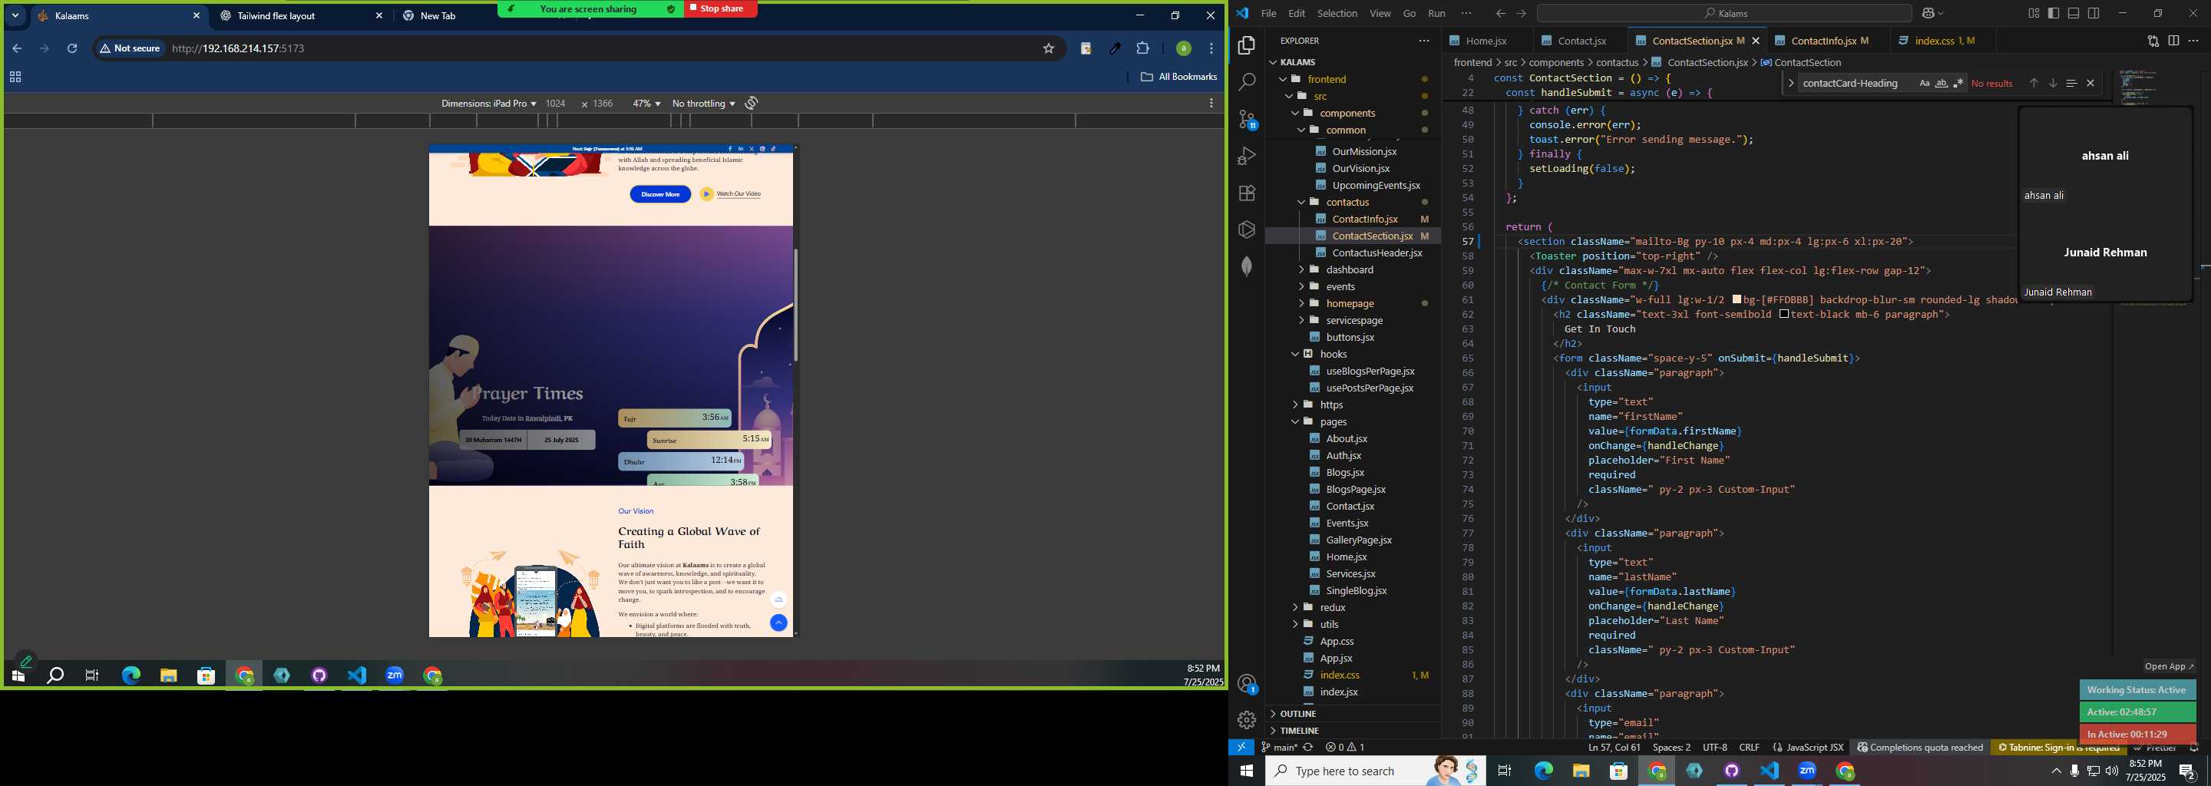Go back using editor navigation arrow
The image size is (2211, 786).
tap(1500, 14)
